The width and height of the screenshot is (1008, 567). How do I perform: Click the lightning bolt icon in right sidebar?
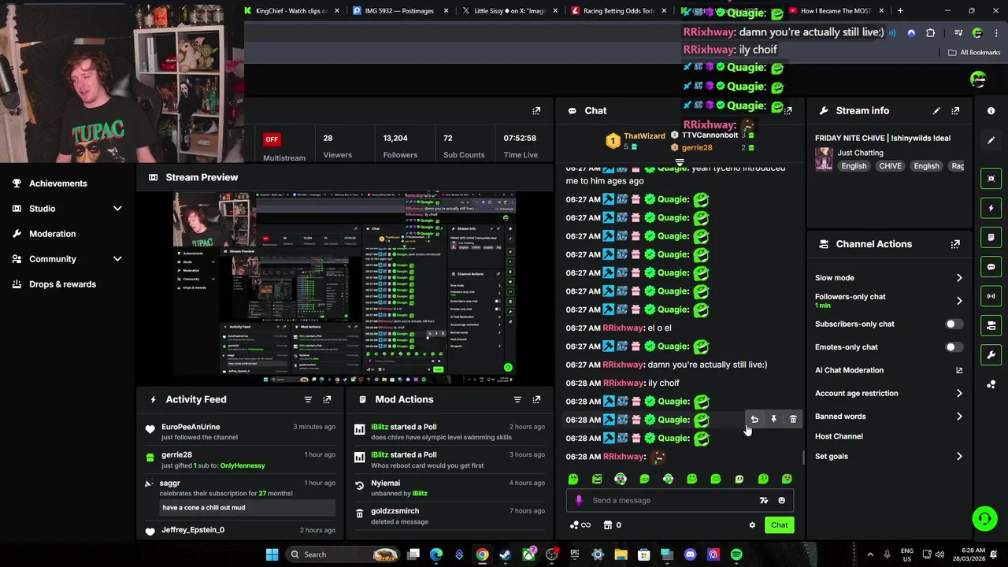click(991, 208)
